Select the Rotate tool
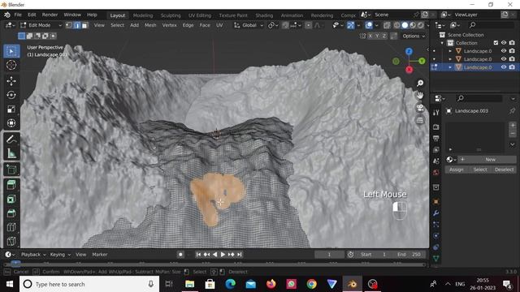Viewport: 520px width, 292px height. 11,95
